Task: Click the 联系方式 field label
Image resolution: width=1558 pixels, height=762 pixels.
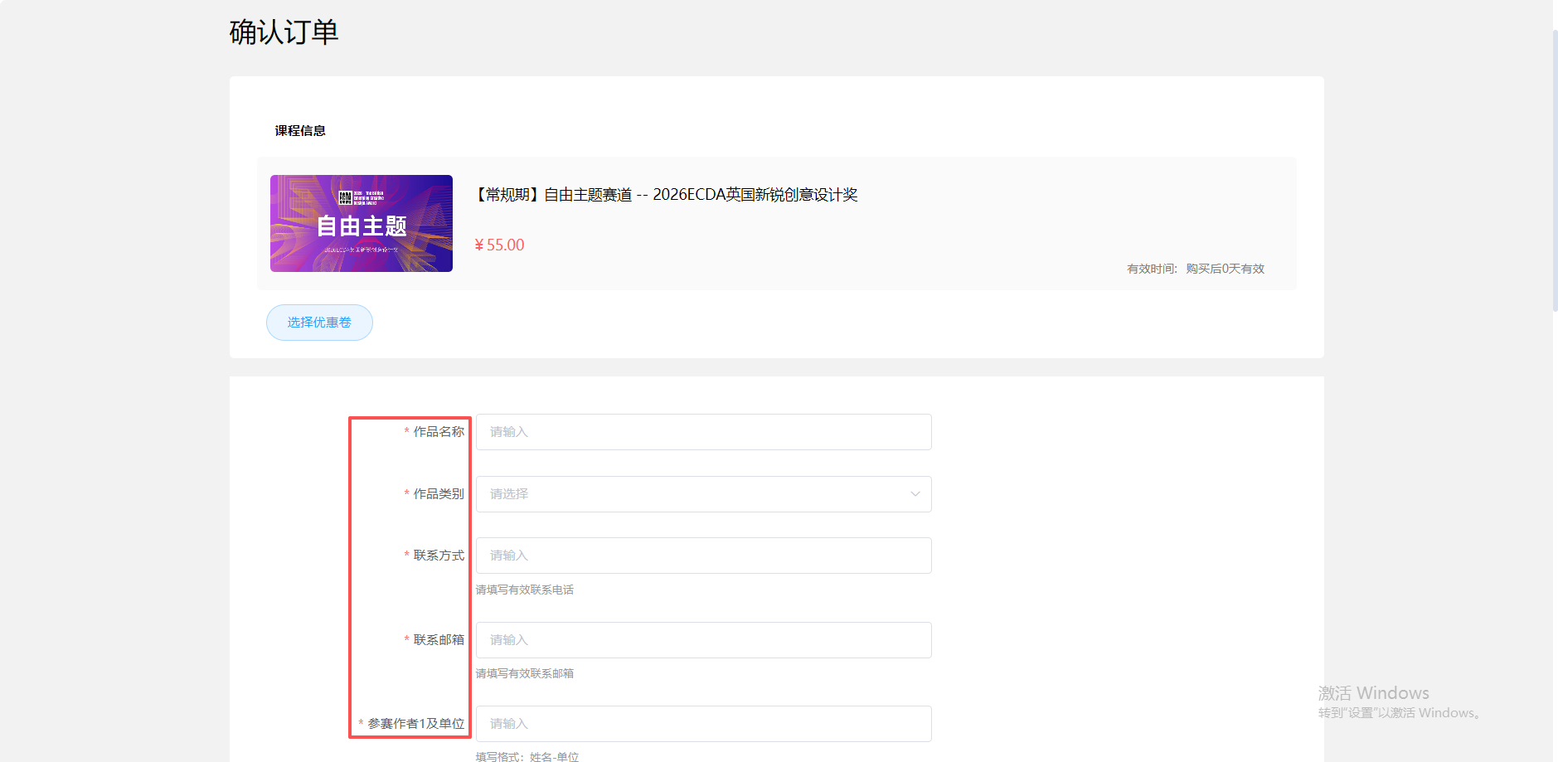Action: pos(439,556)
